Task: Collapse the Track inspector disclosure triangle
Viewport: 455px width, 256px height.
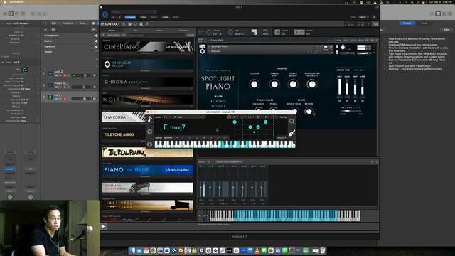Action: click(x=3, y=62)
